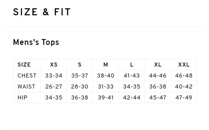Click hip measurement 42-44

coord(132,97)
